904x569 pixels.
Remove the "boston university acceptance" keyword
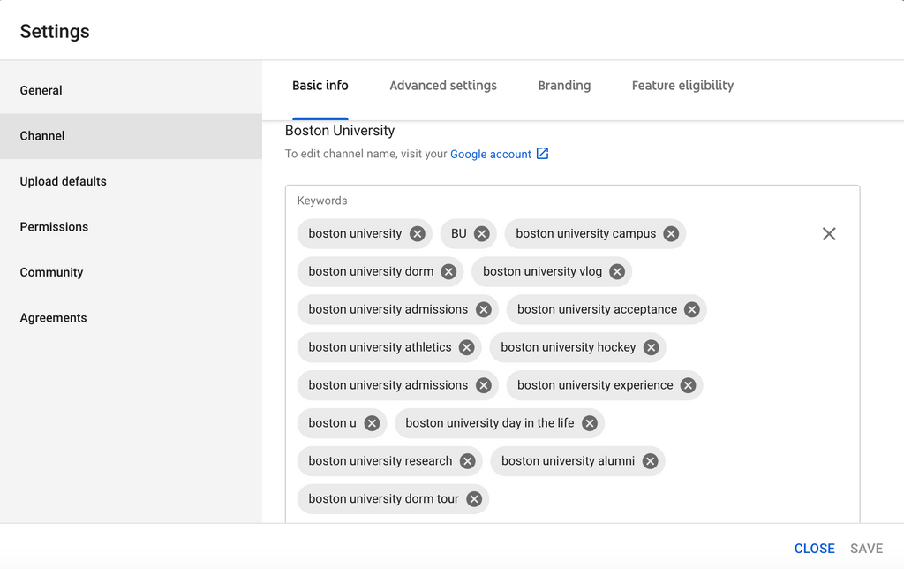pyautogui.click(x=692, y=309)
